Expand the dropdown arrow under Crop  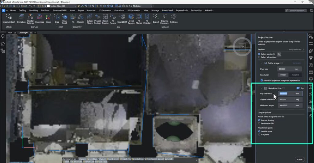click(x=57, y=25)
